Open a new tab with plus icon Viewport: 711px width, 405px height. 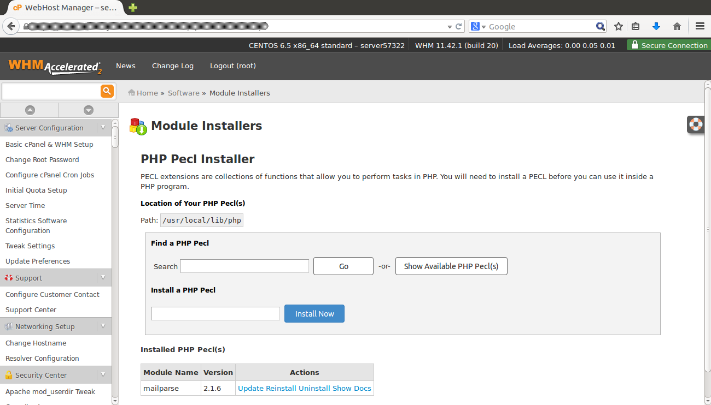[x=133, y=8]
